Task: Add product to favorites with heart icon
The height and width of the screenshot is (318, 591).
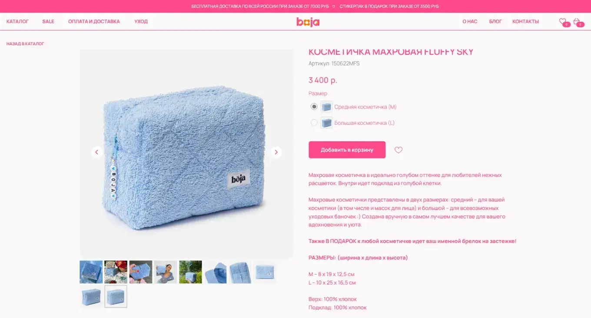Action: click(398, 150)
